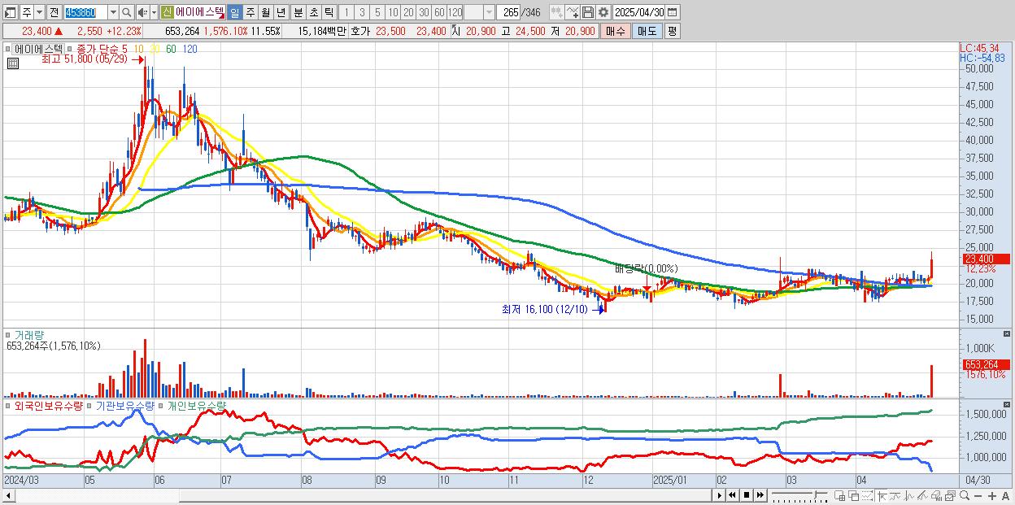Click the 주 stock type selector button
This screenshot has height=505, width=1015.
(x=27, y=12)
